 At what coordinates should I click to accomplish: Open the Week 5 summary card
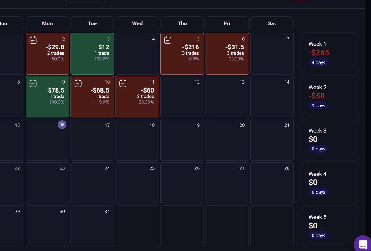330,226
